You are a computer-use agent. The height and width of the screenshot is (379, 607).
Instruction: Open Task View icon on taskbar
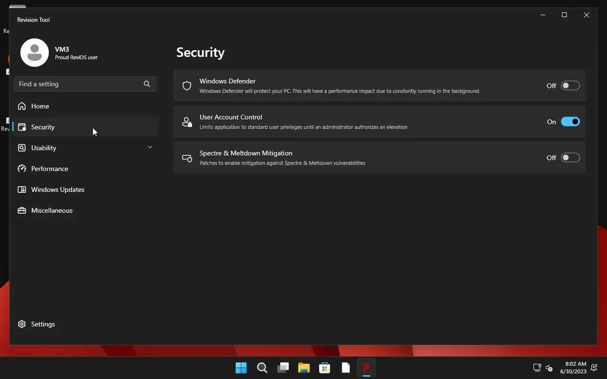click(x=283, y=368)
